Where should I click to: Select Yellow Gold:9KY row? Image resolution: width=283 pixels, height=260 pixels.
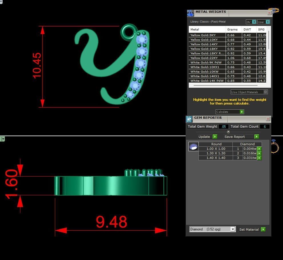[x=227, y=35]
